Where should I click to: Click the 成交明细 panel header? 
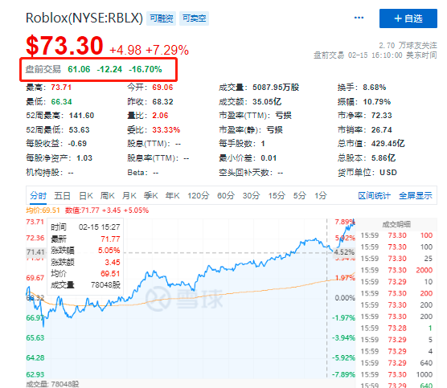coord(396,224)
